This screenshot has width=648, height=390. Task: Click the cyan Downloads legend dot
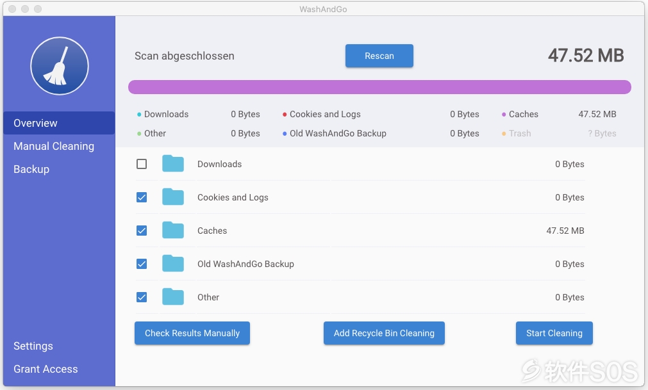coord(139,115)
